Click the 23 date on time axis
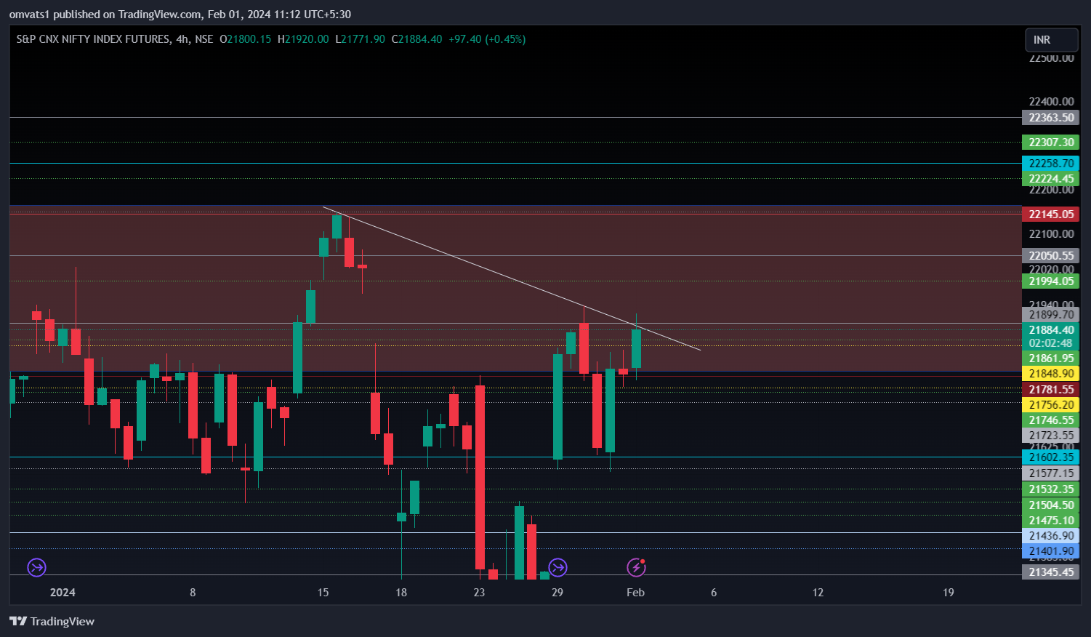This screenshot has height=637, width=1091. point(479,593)
